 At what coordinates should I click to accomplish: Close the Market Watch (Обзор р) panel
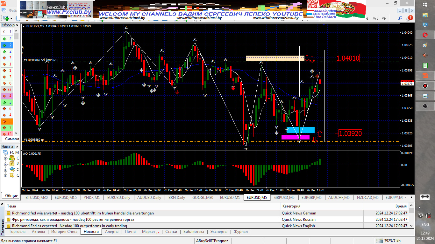(18, 25)
